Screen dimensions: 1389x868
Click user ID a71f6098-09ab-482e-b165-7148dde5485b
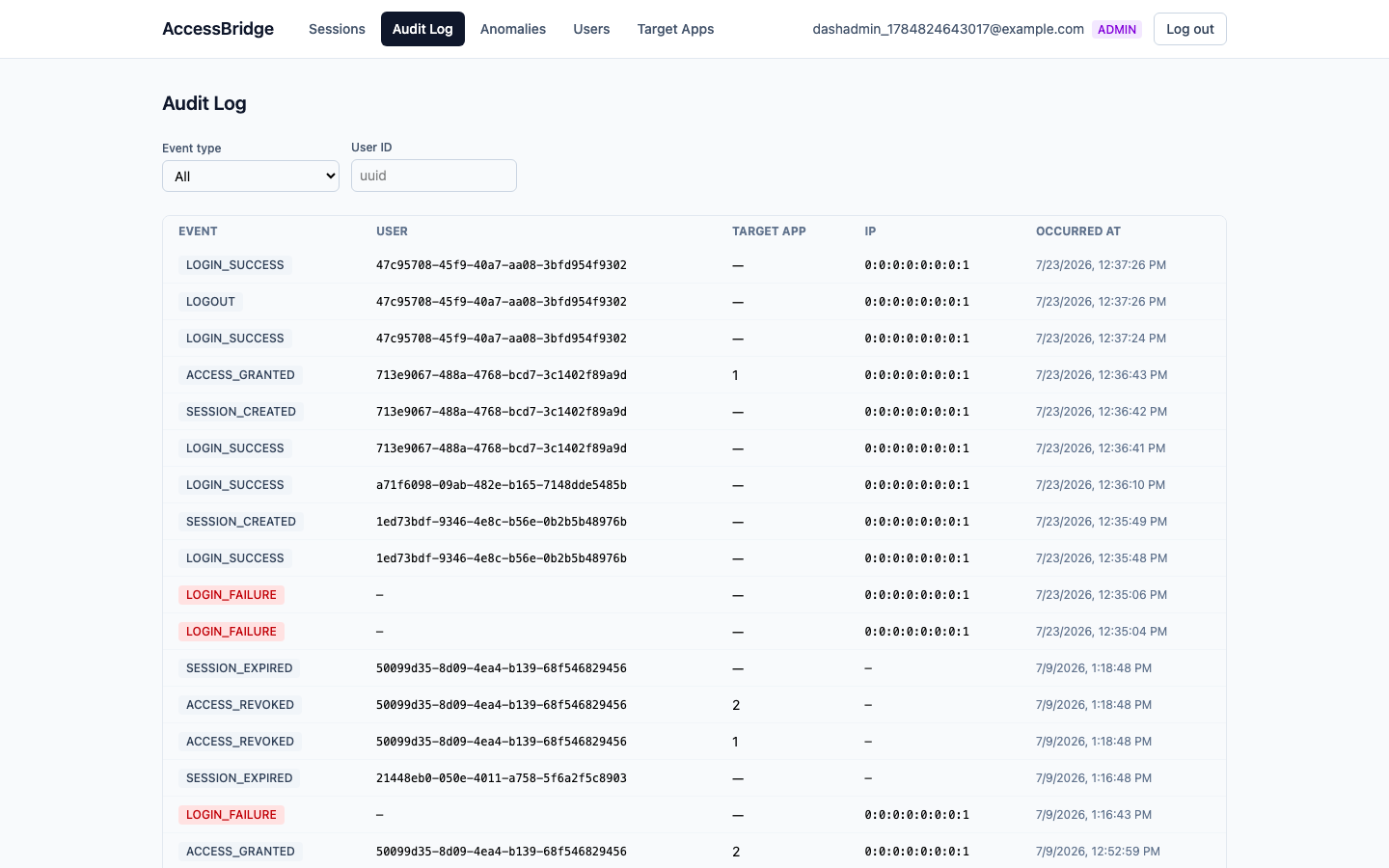pos(502,485)
